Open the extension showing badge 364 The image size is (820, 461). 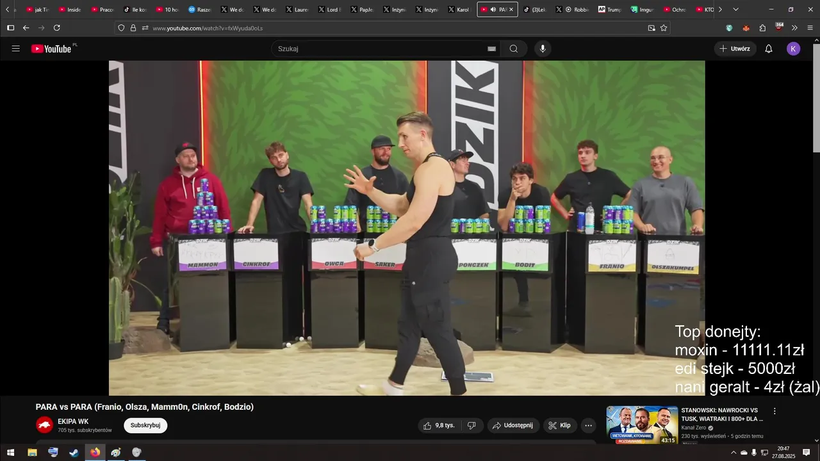tap(779, 27)
